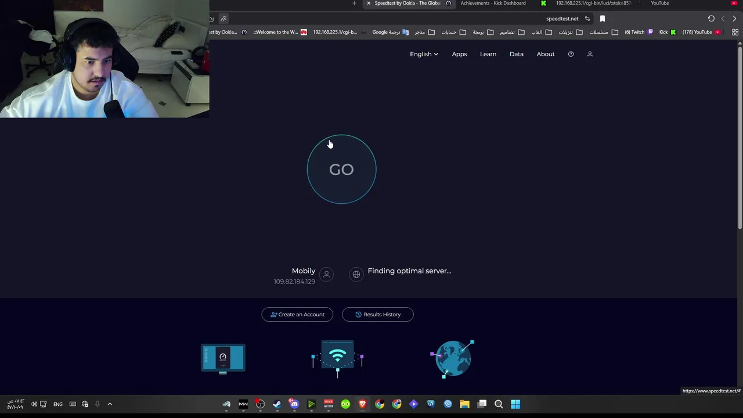The height and width of the screenshot is (418, 743).
Task: Open the (178) YouTube bookmark
Action: (702, 32)
